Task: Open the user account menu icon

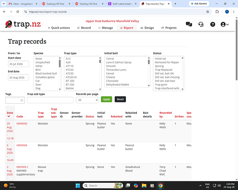Action: (x=225, y=24)
